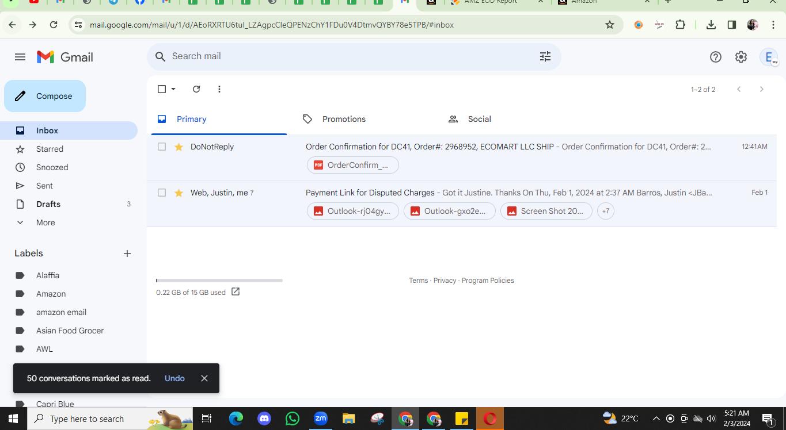The image size is (786, 430).
Task: Select the Web, Justin email checkbox
Action: [x=162, y=193]
